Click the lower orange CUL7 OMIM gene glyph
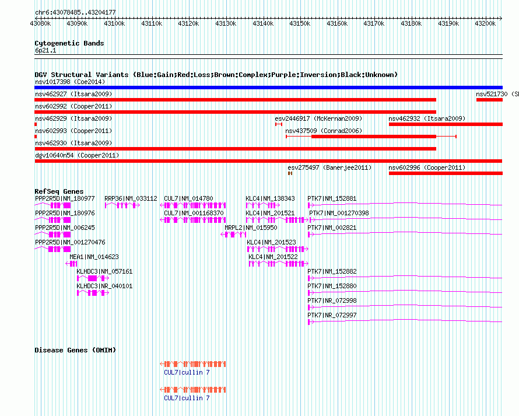Screen dimensions: 519x416 (193, 390)
